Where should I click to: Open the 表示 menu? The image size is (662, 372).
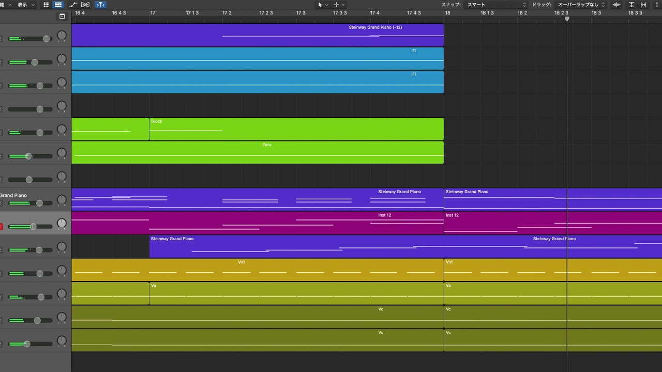25,5
